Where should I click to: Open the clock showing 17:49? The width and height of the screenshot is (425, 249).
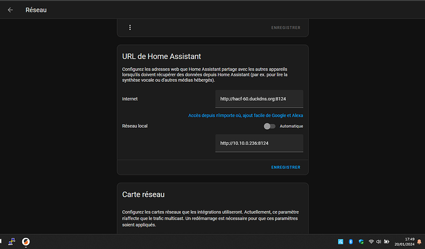(404, 242)
